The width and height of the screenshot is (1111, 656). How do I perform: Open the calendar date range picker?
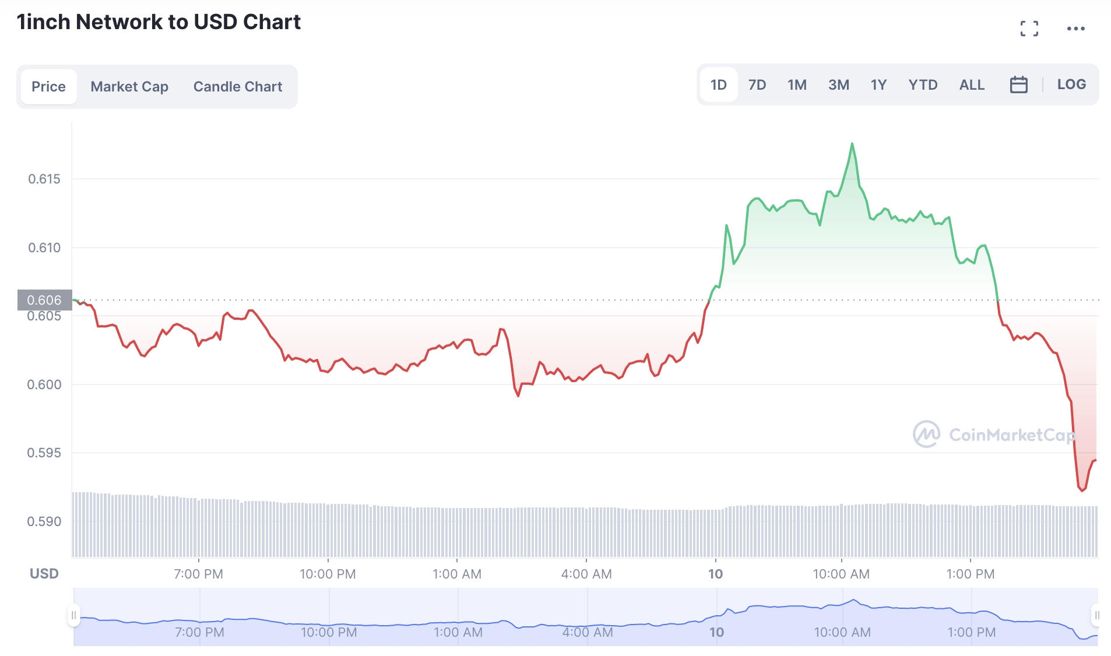point(1018,85)
